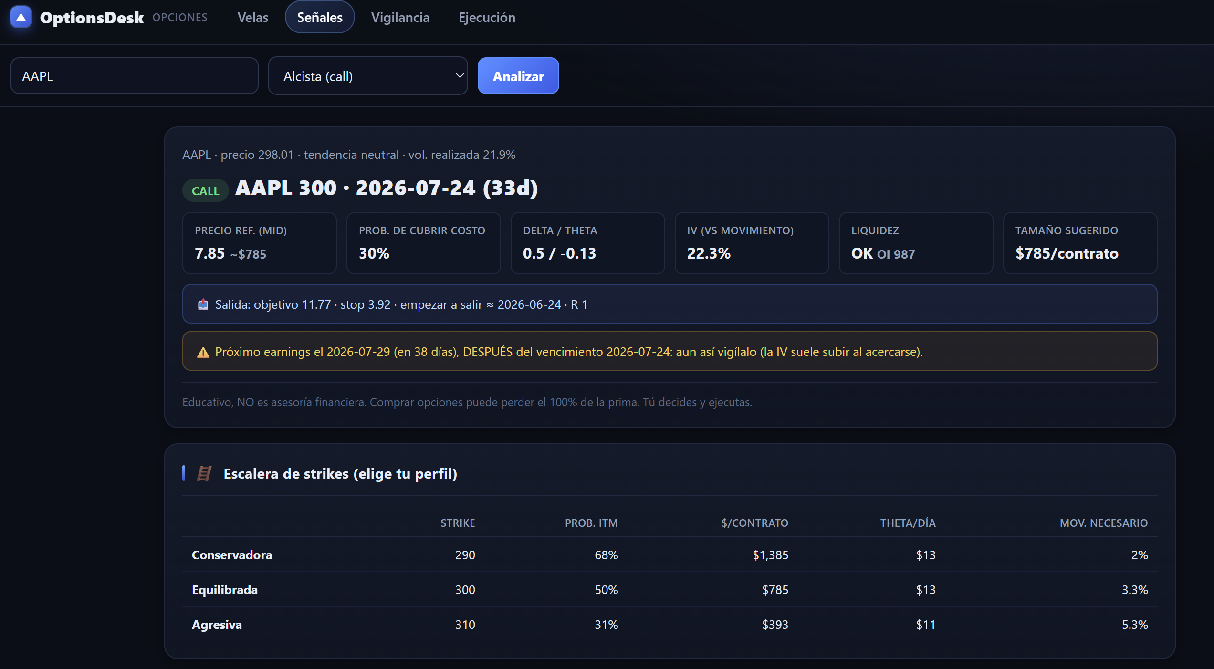Image resolution: width=1214 pixels, height=669 pixels.
Task: Click the Analizar button
Action: 518,76
